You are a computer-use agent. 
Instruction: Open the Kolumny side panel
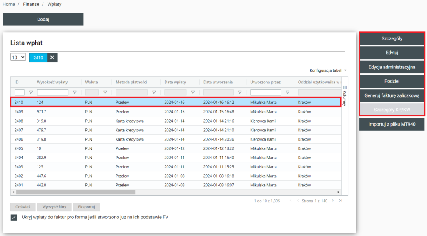click(344, 96)
